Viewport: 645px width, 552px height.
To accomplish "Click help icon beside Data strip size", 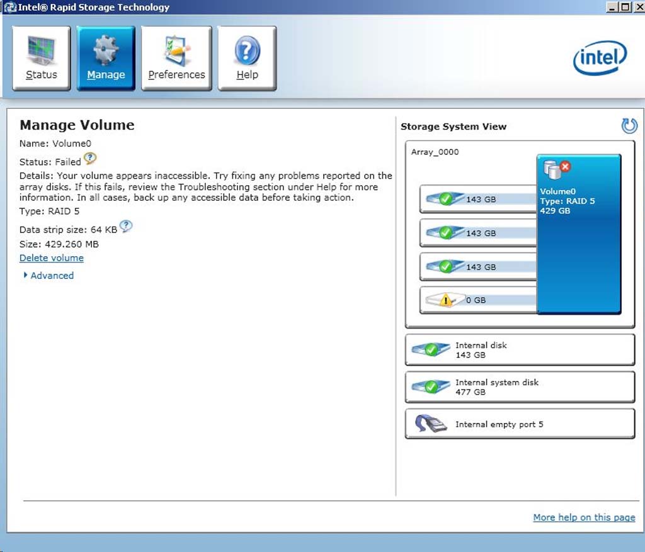I will click(x=126, y=226).
